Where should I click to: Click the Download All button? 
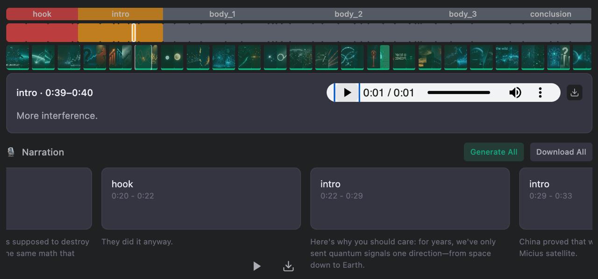(x=561, y=152)
